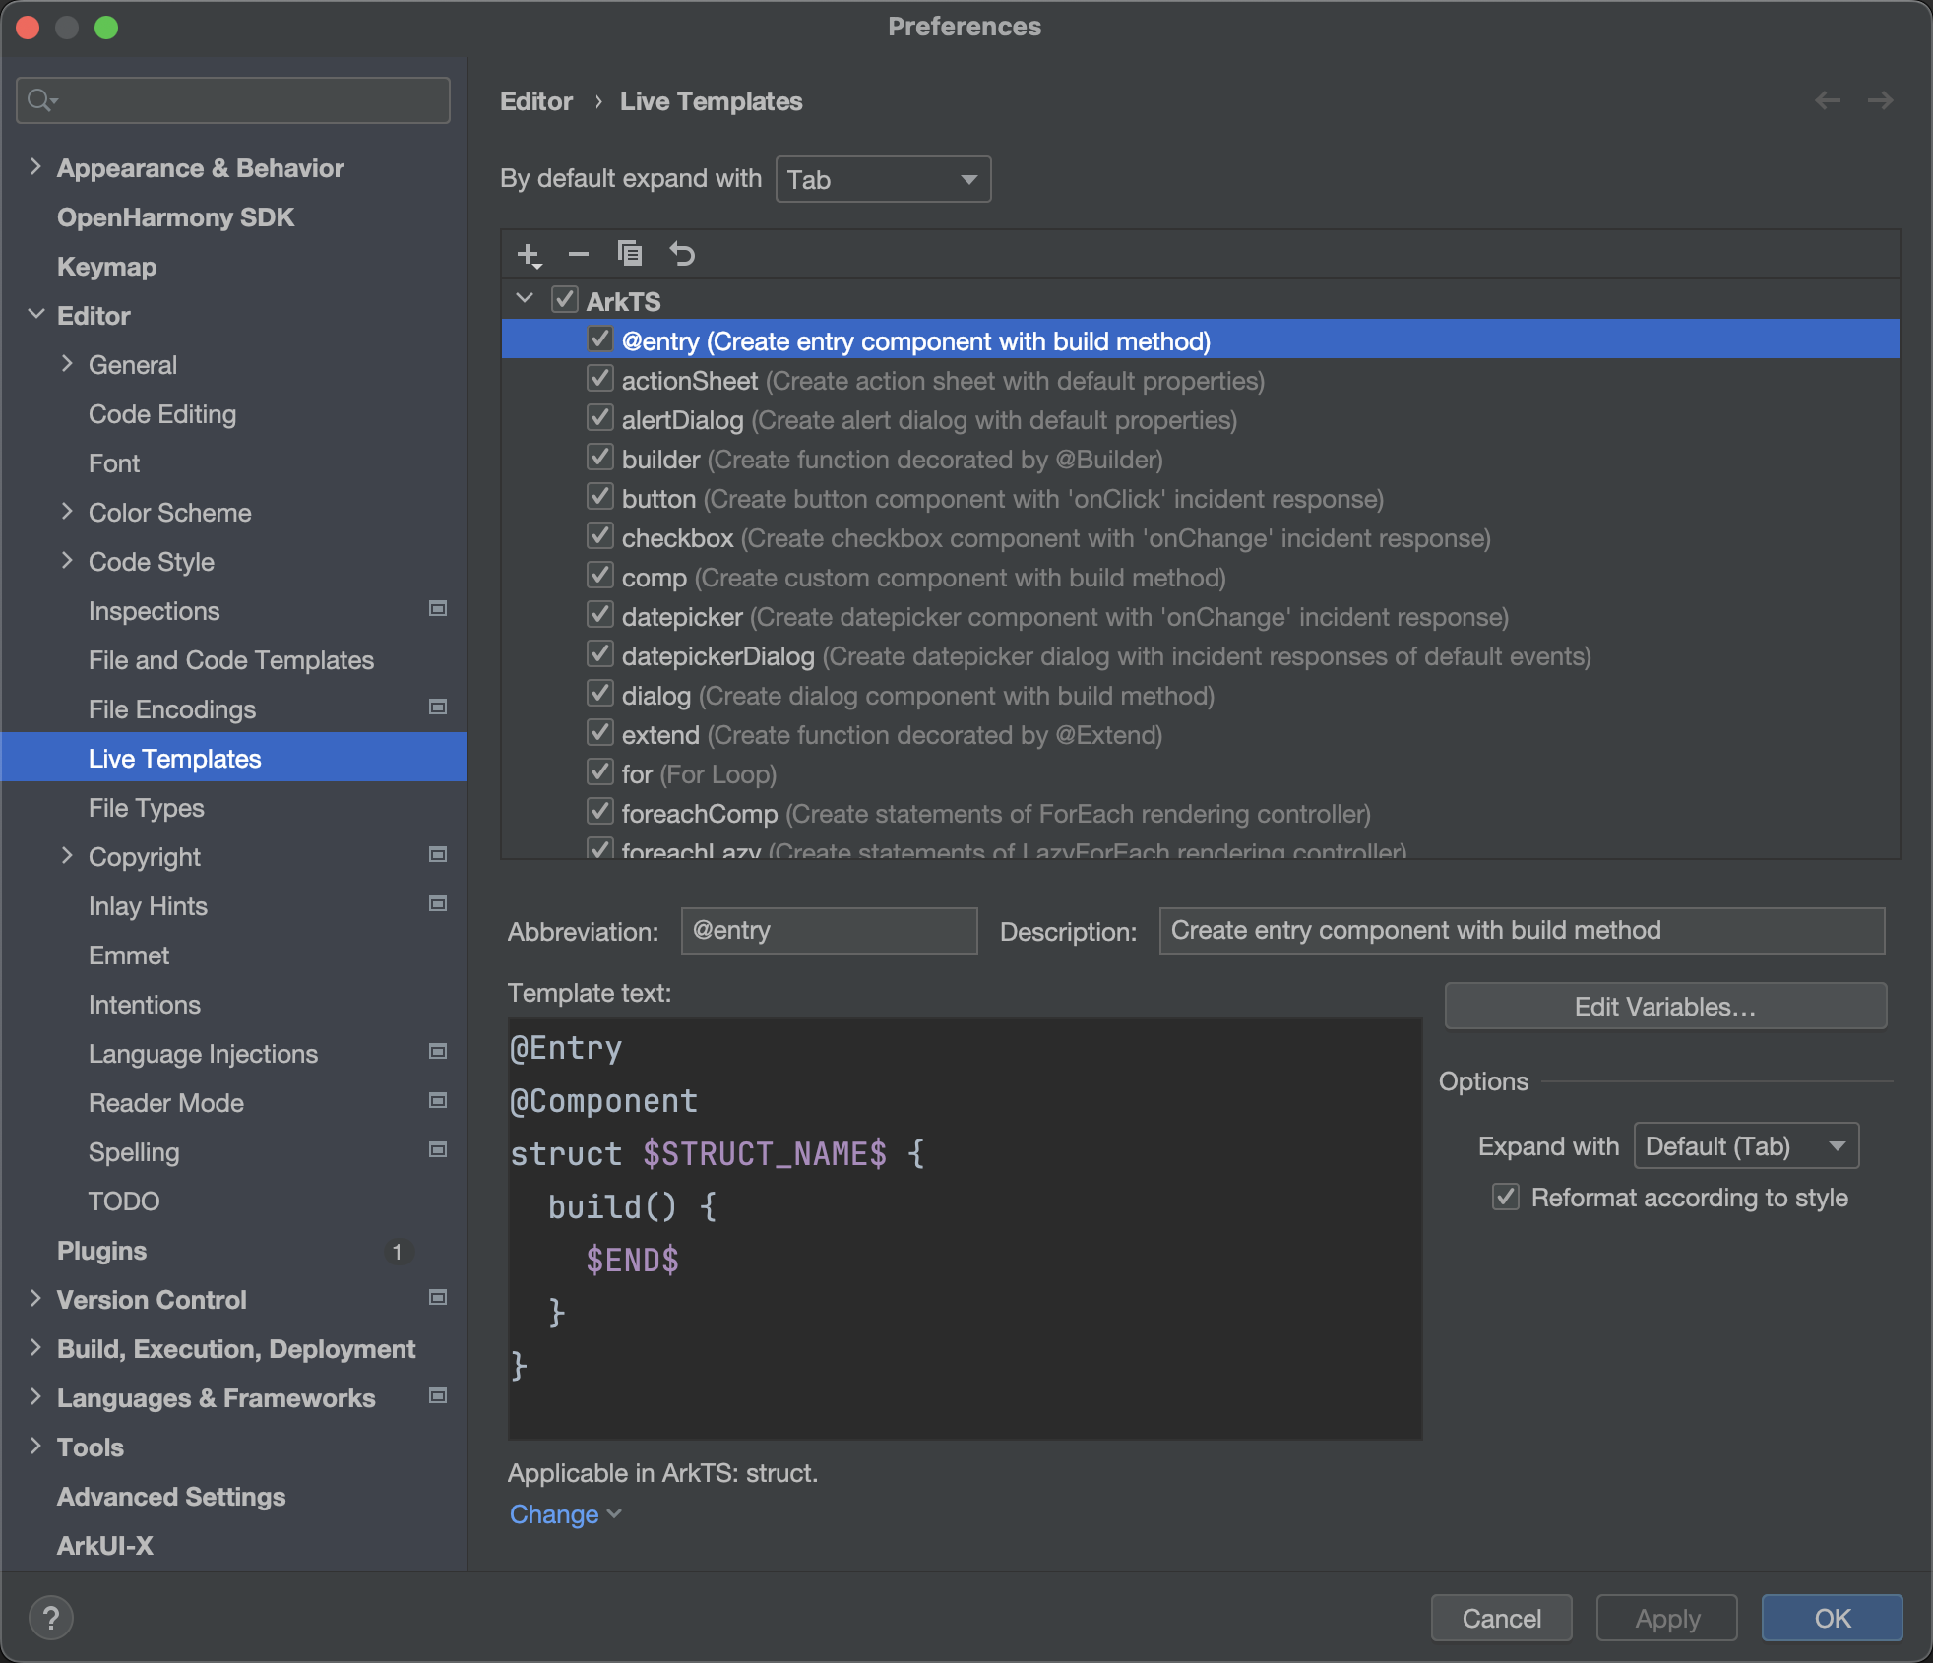Image resolution: width=1933 pixels, height=1663 pixels.
Task: Click project-level icon beside Reader Mode
Action: (x=438, y=1101)
